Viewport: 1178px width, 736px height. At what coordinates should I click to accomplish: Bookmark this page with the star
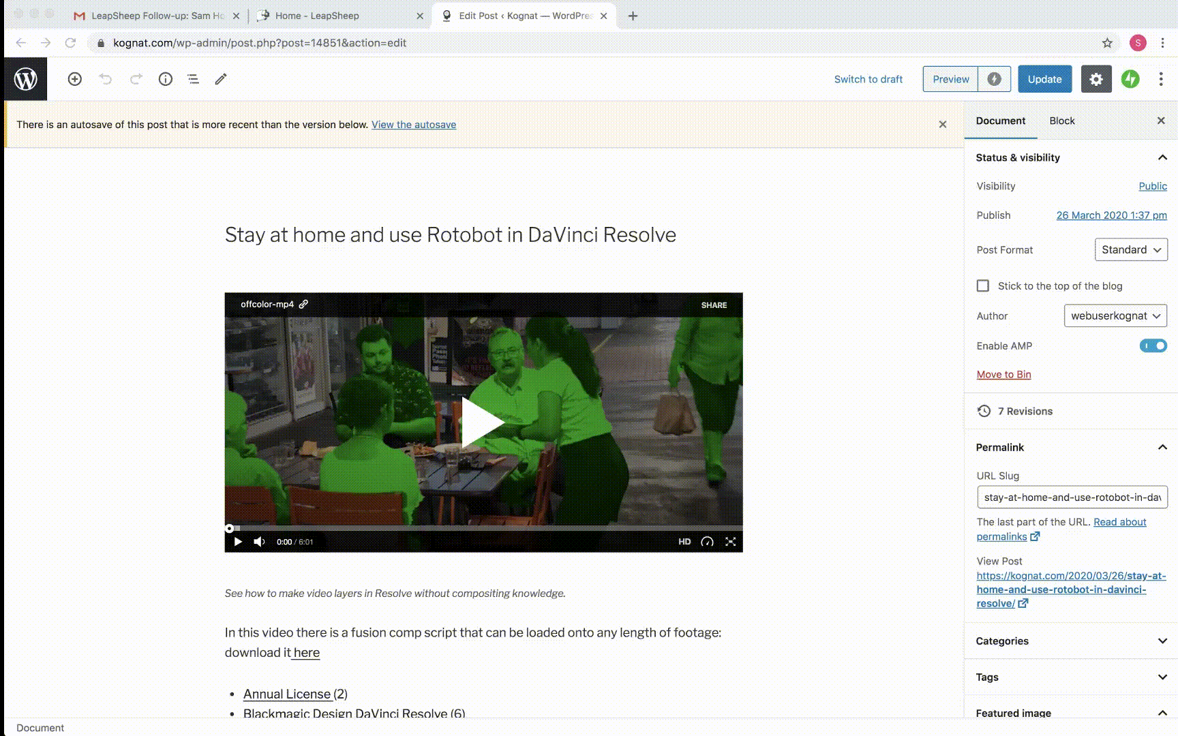tap(1107, 43)
